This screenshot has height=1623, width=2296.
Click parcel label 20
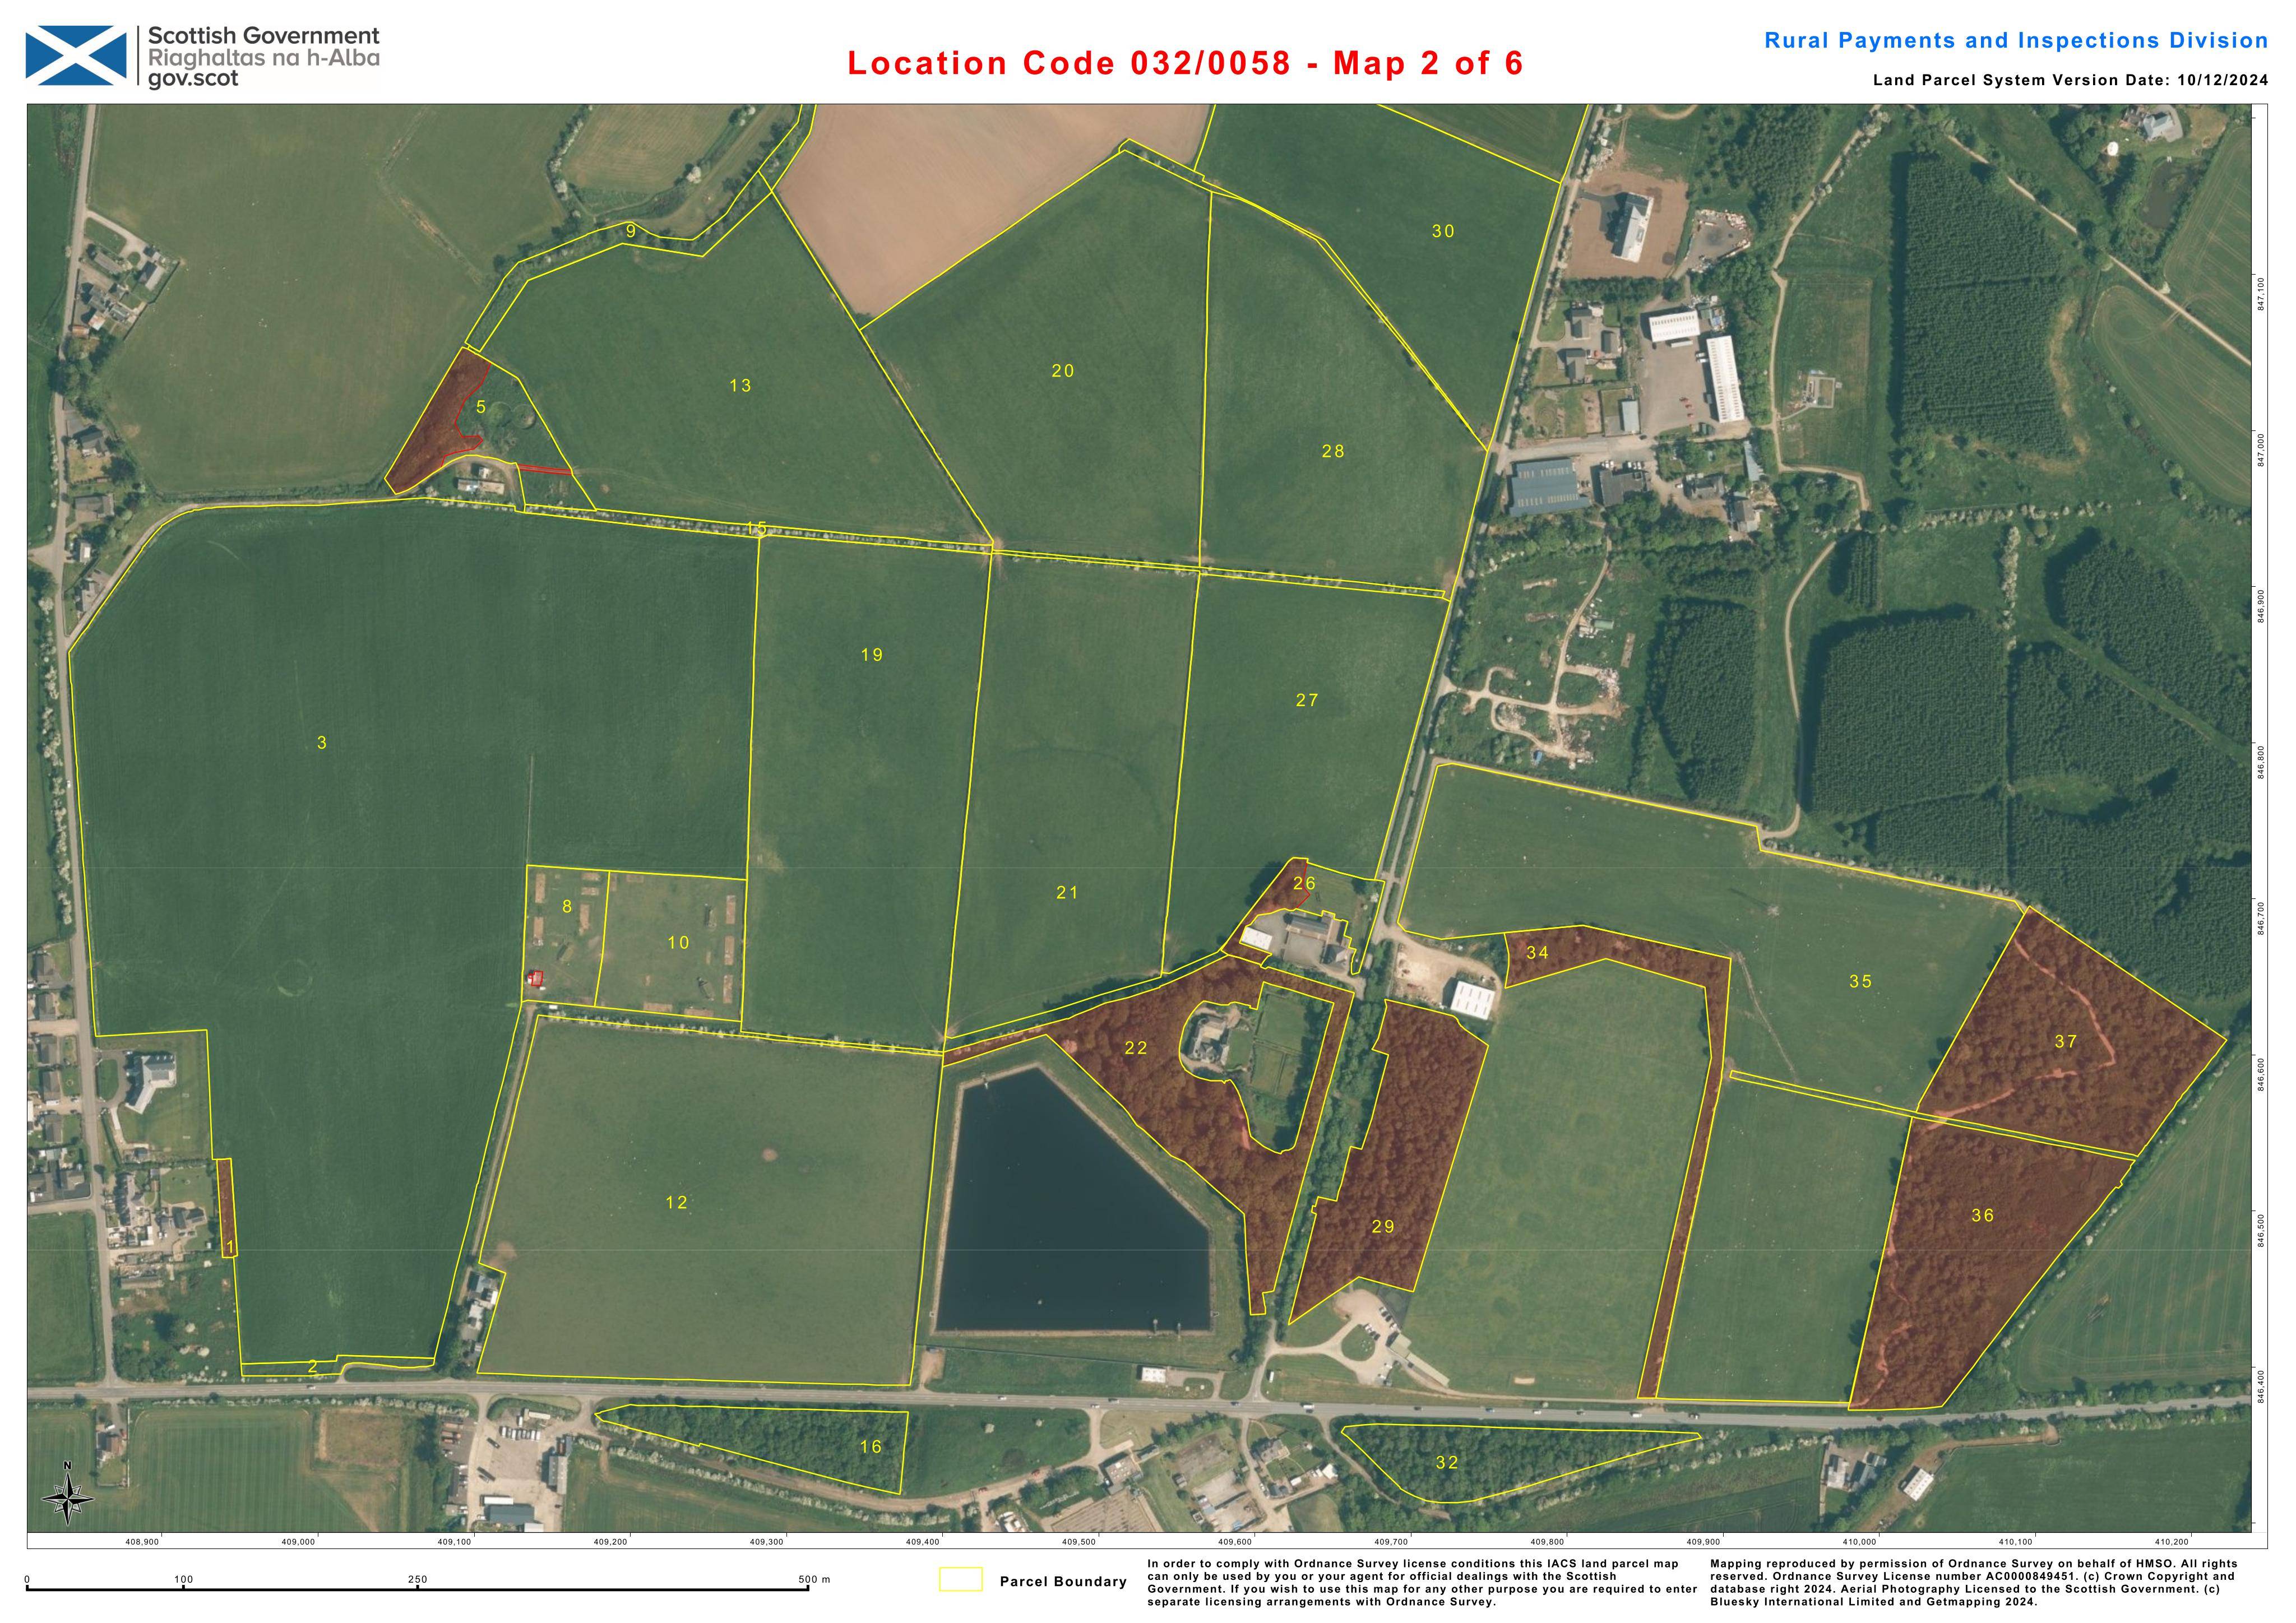(1063, 371)
